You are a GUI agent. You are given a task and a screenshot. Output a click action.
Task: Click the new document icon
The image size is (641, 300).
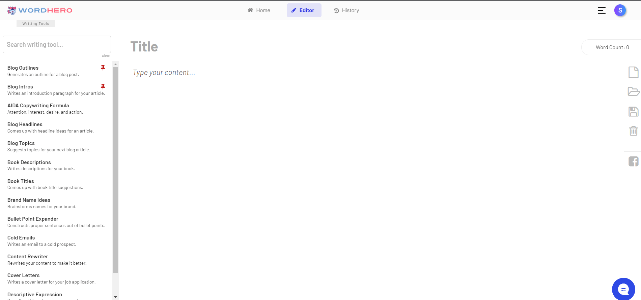(x=633, y=72)
